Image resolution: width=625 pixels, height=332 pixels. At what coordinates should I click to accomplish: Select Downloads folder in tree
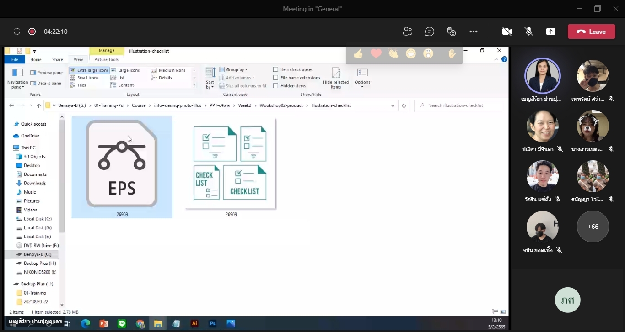pyautogui.click(x=31, y=183)
